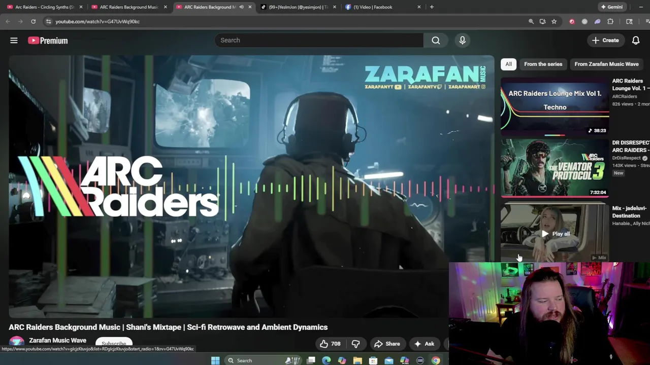Click Zarafan Music Wave channel avatar
This screenshot has height=365, width=650.
(x=17, y=344)
